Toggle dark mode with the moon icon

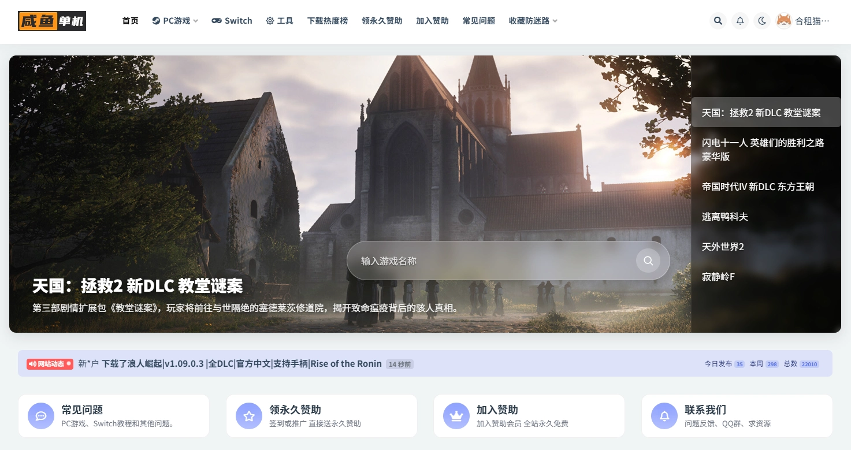pyautogui.click(x=762, y=21)
